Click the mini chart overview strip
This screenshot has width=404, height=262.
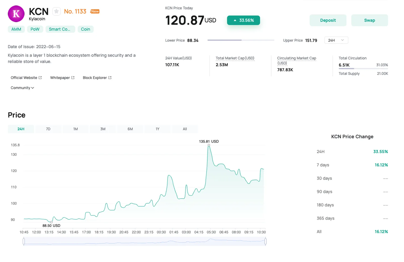[144, 241]
